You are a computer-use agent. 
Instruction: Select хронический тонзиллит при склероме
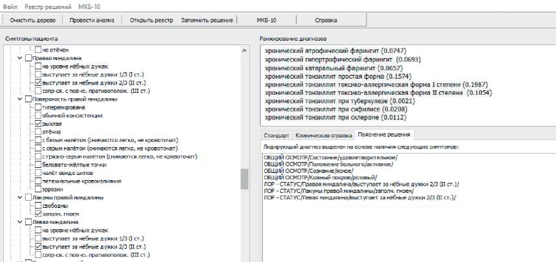pos(336,117)
